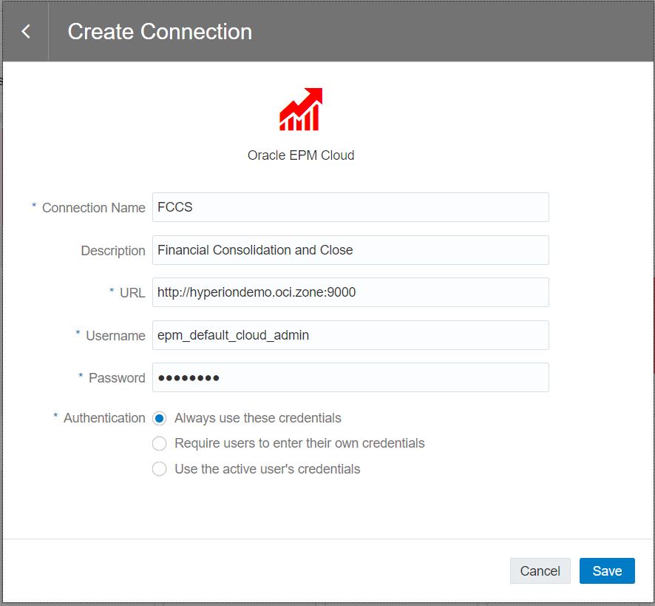
Task: Click the Description label
Action: tap(112, 251)
